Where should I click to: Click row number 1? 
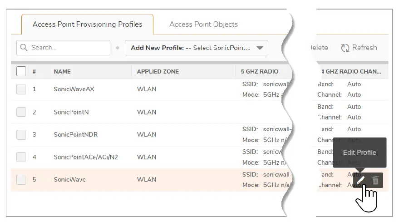(34, 89)
